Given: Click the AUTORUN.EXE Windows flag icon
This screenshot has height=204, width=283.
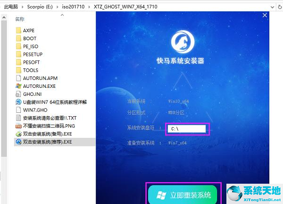Looking at the screenshot, I should click(18, 86).
